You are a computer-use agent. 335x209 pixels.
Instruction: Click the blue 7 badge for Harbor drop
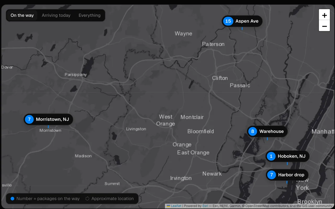coord(272,175)
